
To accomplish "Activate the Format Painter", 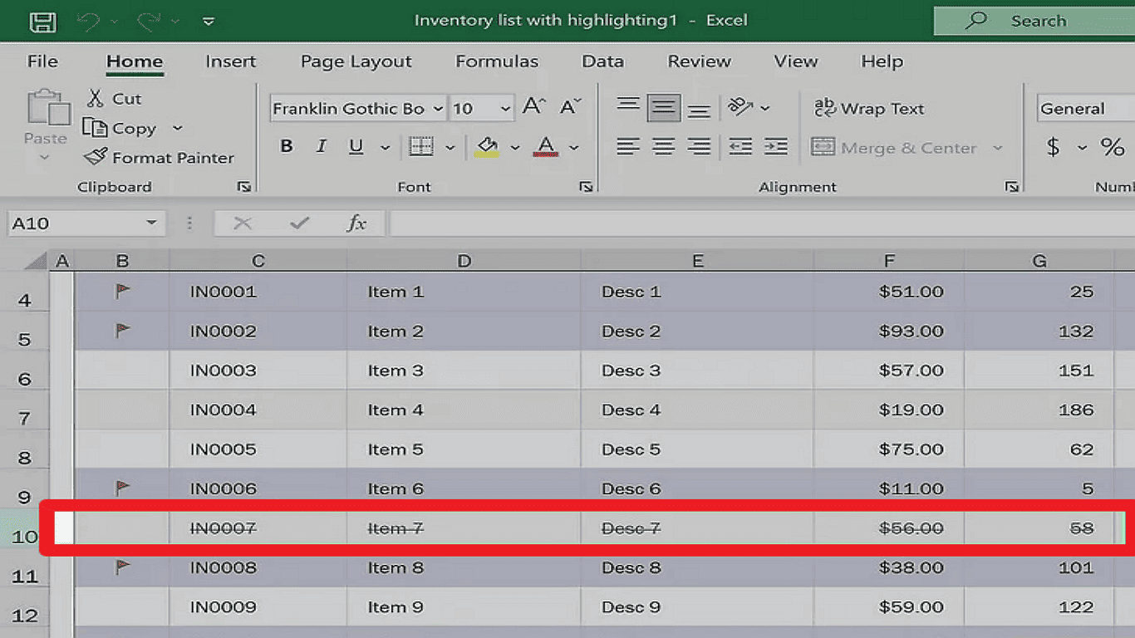I will tap(160, 158).
